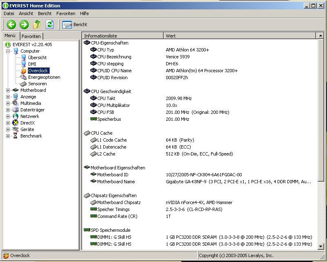Select the CPU Multiplikator row
Screen dimensions: 327x262
pyautogui.click(x=200, y=105)
